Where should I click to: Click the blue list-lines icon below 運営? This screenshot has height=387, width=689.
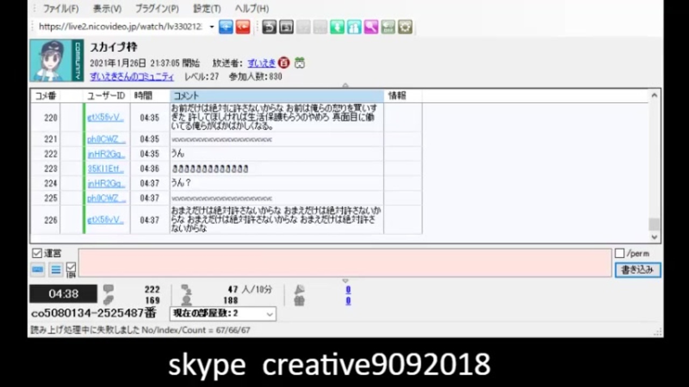pos(56,270)
